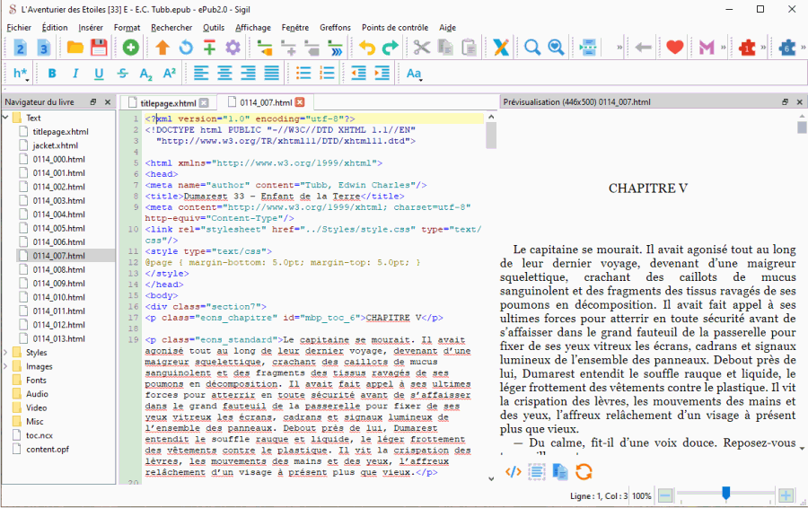
Task: Open the heading h* dropdown
Action: [21, 74]
